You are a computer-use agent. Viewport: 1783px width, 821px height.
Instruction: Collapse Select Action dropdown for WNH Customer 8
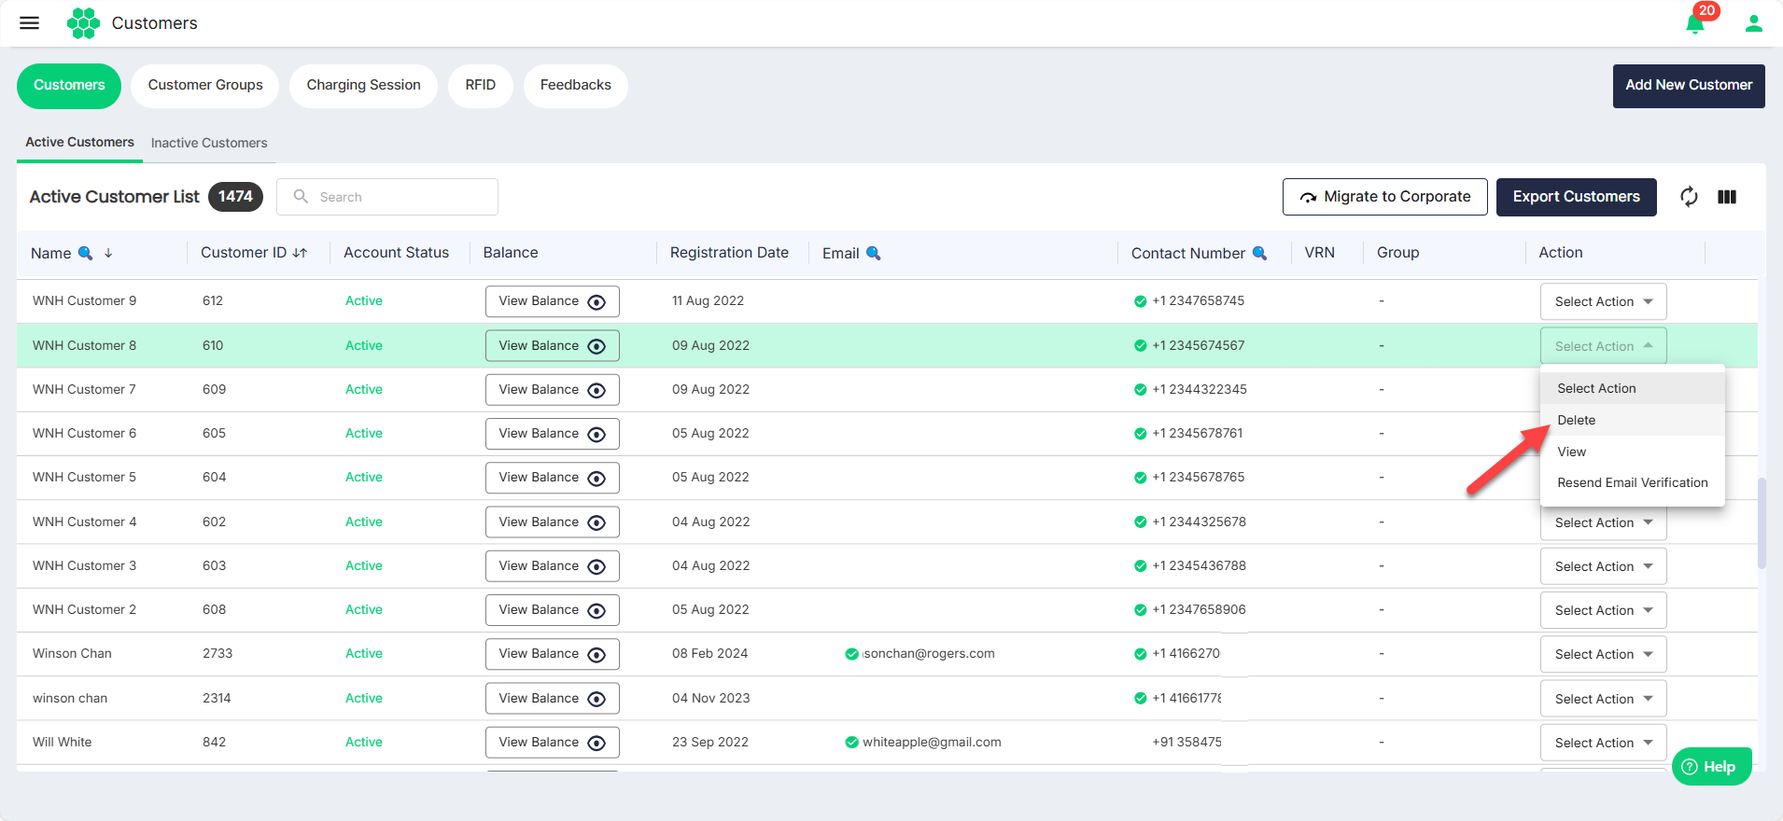coord(1603,346)
